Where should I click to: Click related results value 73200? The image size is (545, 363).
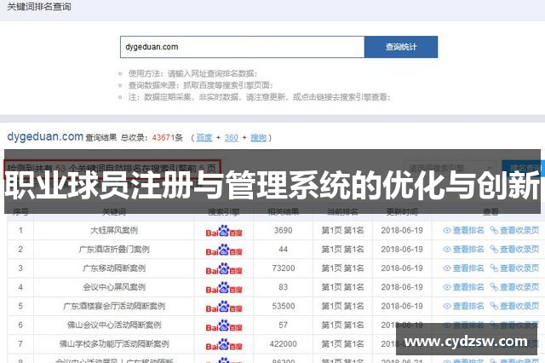coord(284,268)
